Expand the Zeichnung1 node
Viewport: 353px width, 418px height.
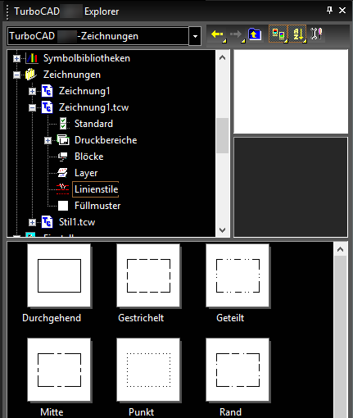[33, 91]
